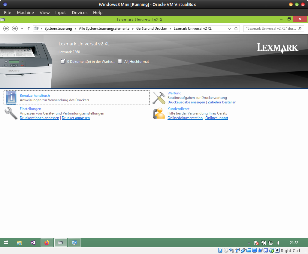Image resolution: width=308 pixels, height=254 pixels.
Task: Open the navigation history dropdown arrow
Action: pos(22,29)
